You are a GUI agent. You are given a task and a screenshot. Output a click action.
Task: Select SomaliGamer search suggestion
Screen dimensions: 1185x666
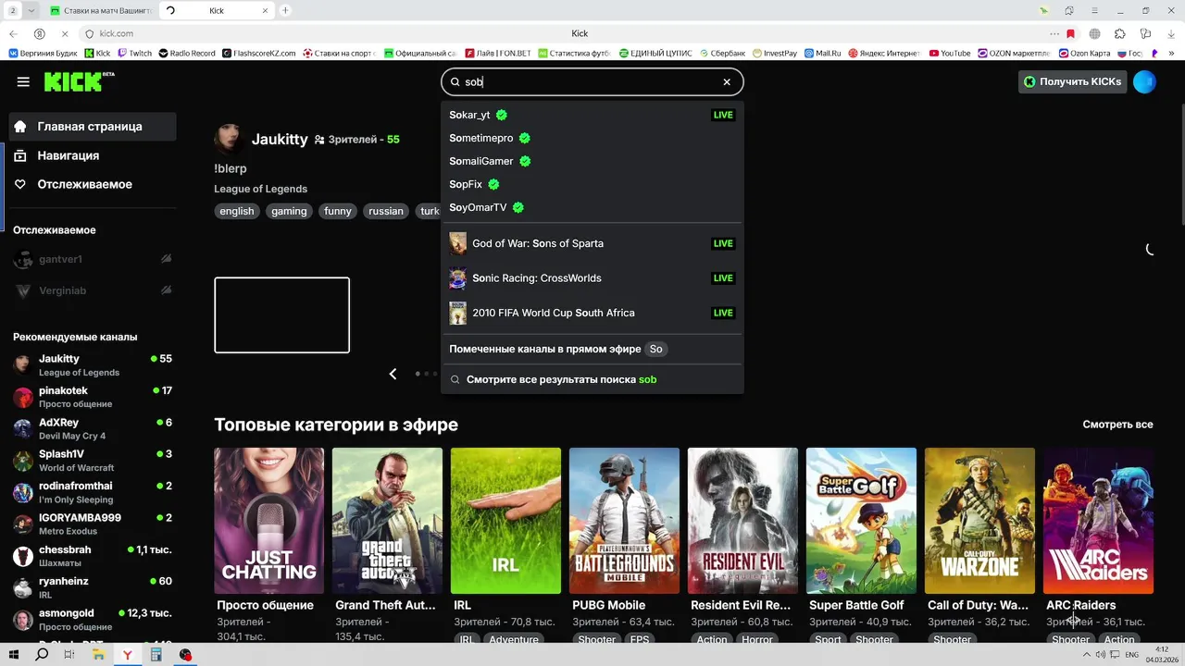click(x=592, y=161)
